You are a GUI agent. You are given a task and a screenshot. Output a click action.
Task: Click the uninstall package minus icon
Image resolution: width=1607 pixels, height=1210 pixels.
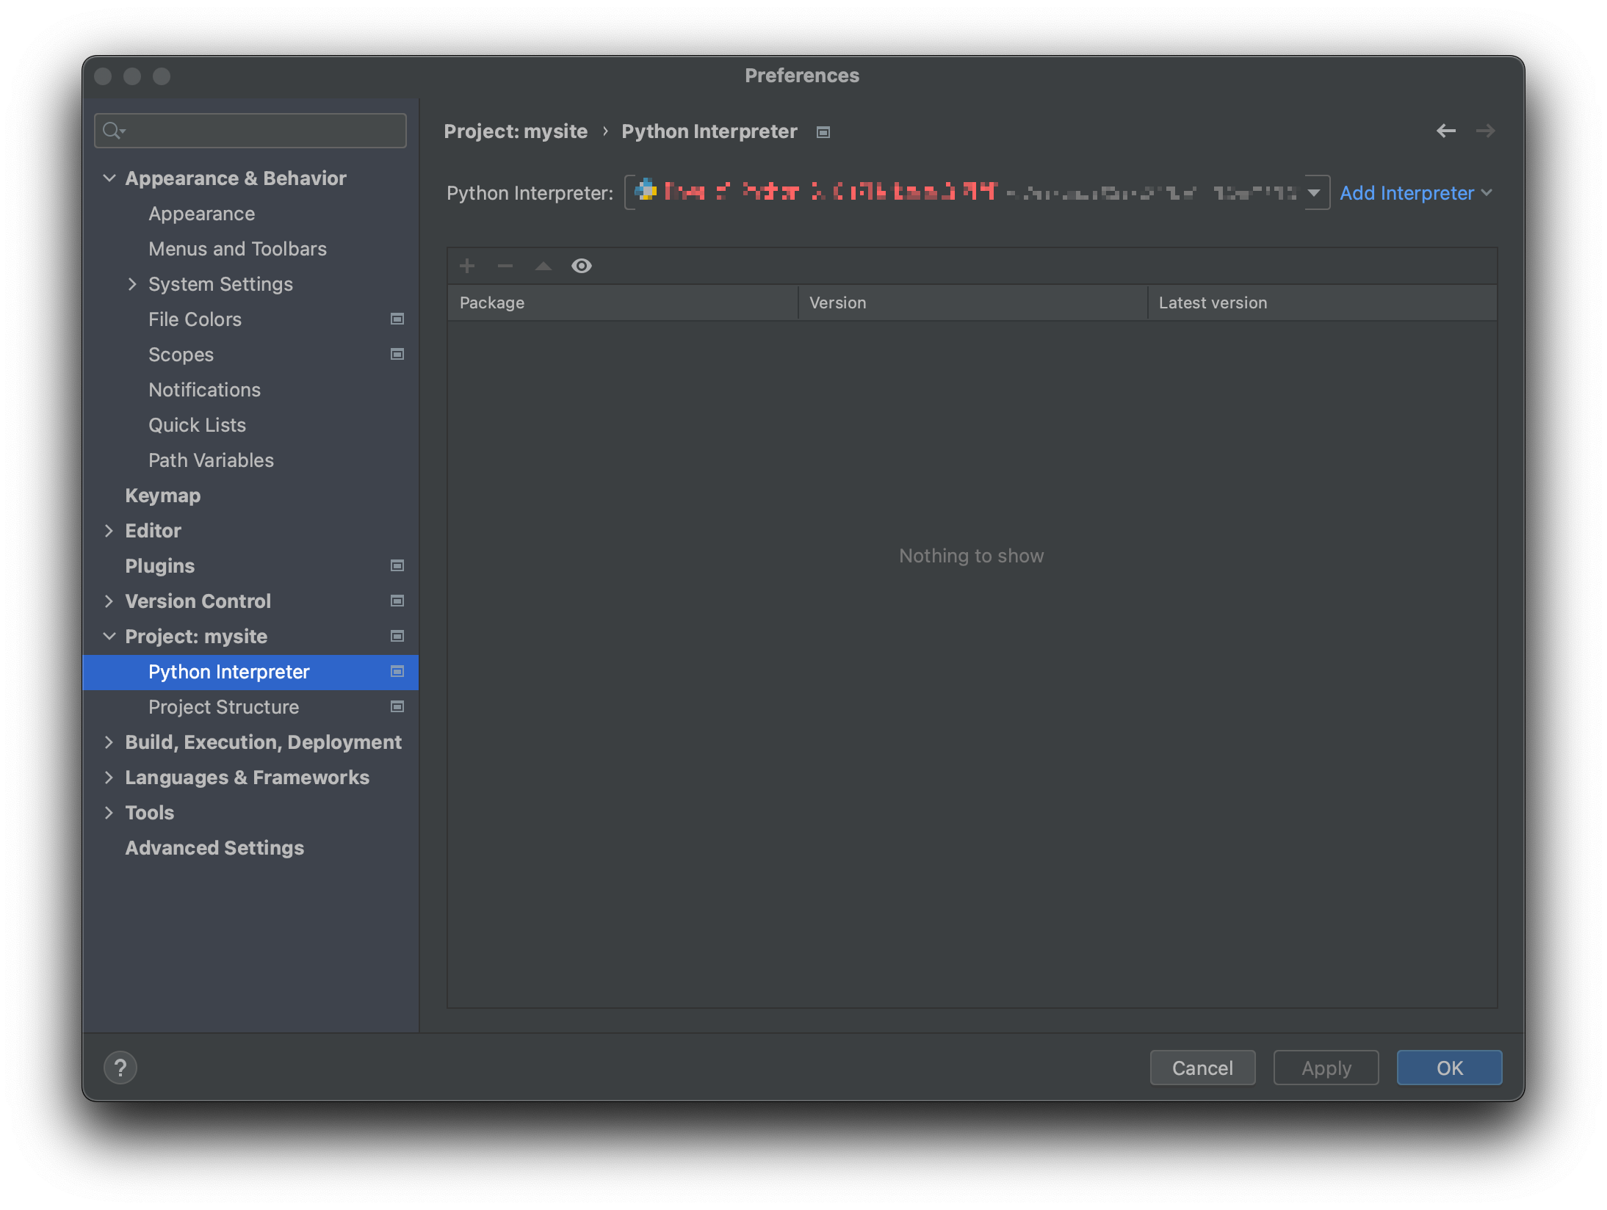(505, 266)
